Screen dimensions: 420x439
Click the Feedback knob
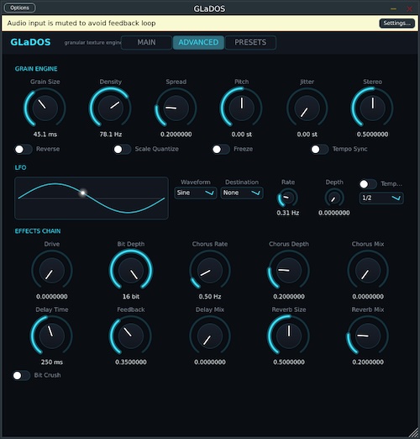click(x=131, y=336)
